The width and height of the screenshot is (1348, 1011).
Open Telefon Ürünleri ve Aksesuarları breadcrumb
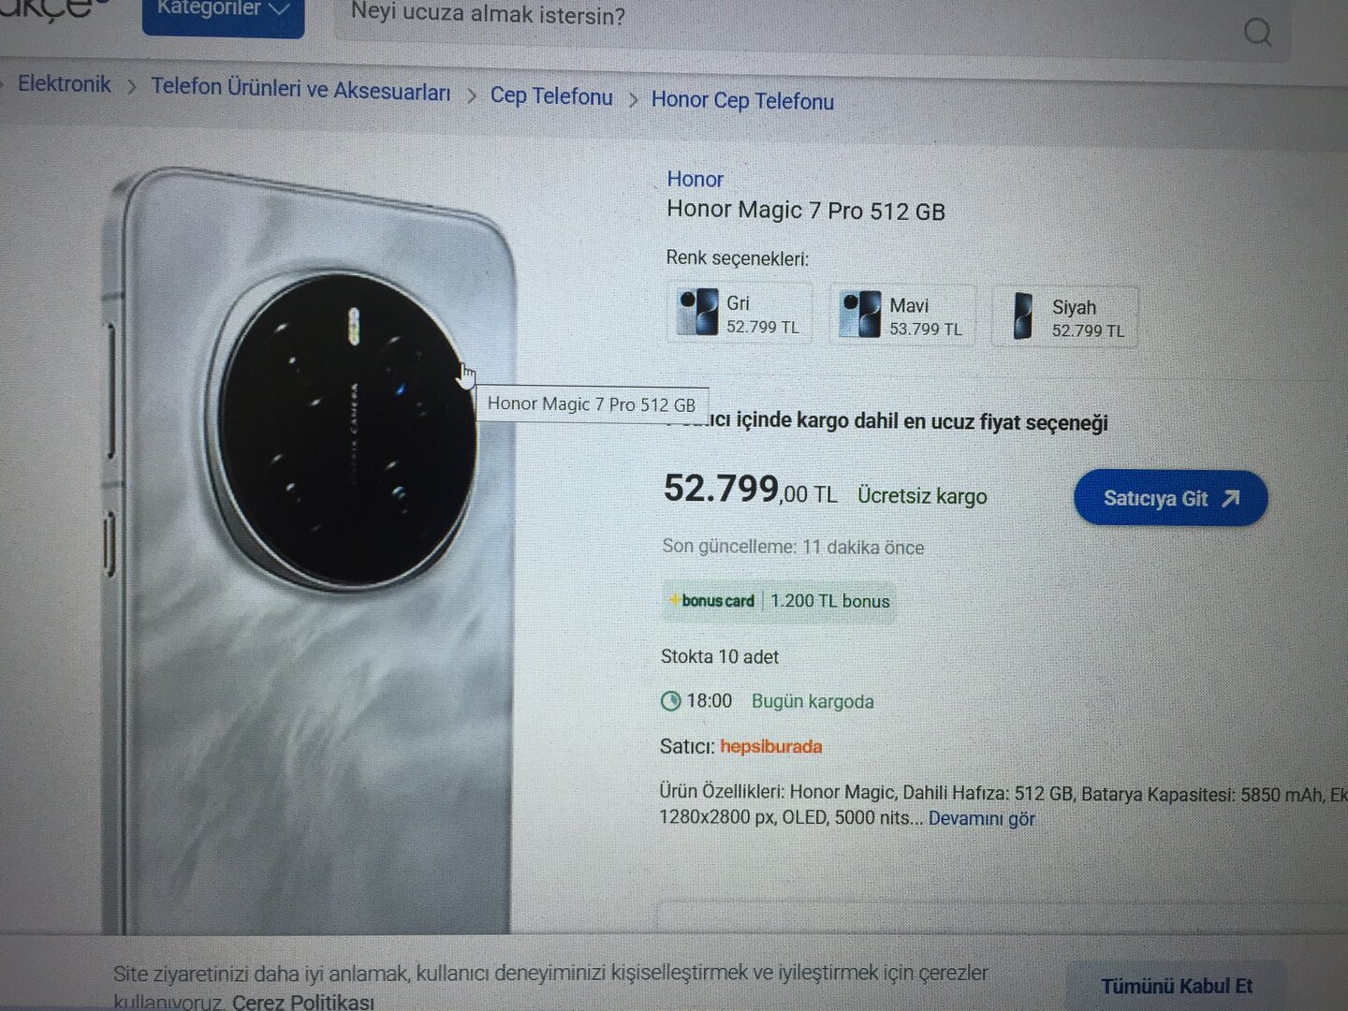[x=300, y=90]
